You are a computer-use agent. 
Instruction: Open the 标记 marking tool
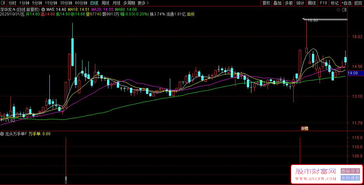(x=335, y=3)
